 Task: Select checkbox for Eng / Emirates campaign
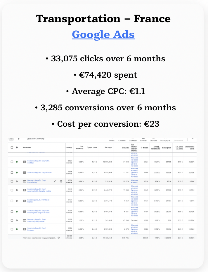point(12,229)
